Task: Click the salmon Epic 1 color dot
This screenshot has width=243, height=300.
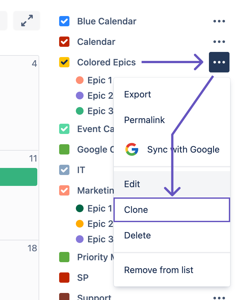Action: (x=80, y=80)
